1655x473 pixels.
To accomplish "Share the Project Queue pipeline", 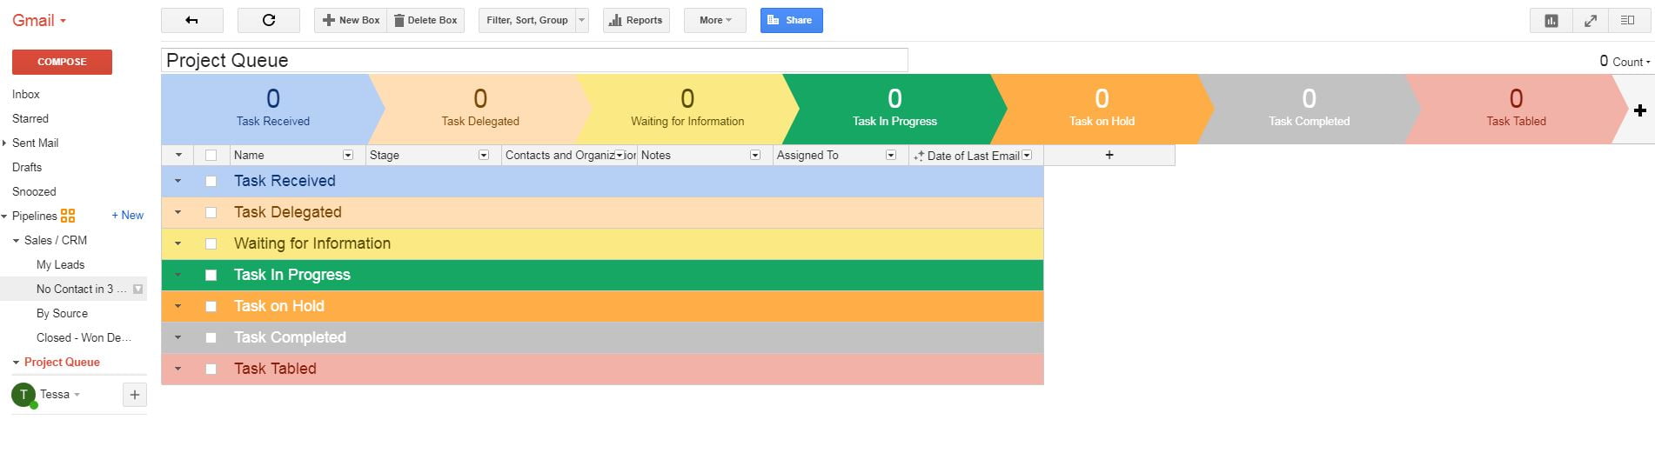I will coord(791,20).
